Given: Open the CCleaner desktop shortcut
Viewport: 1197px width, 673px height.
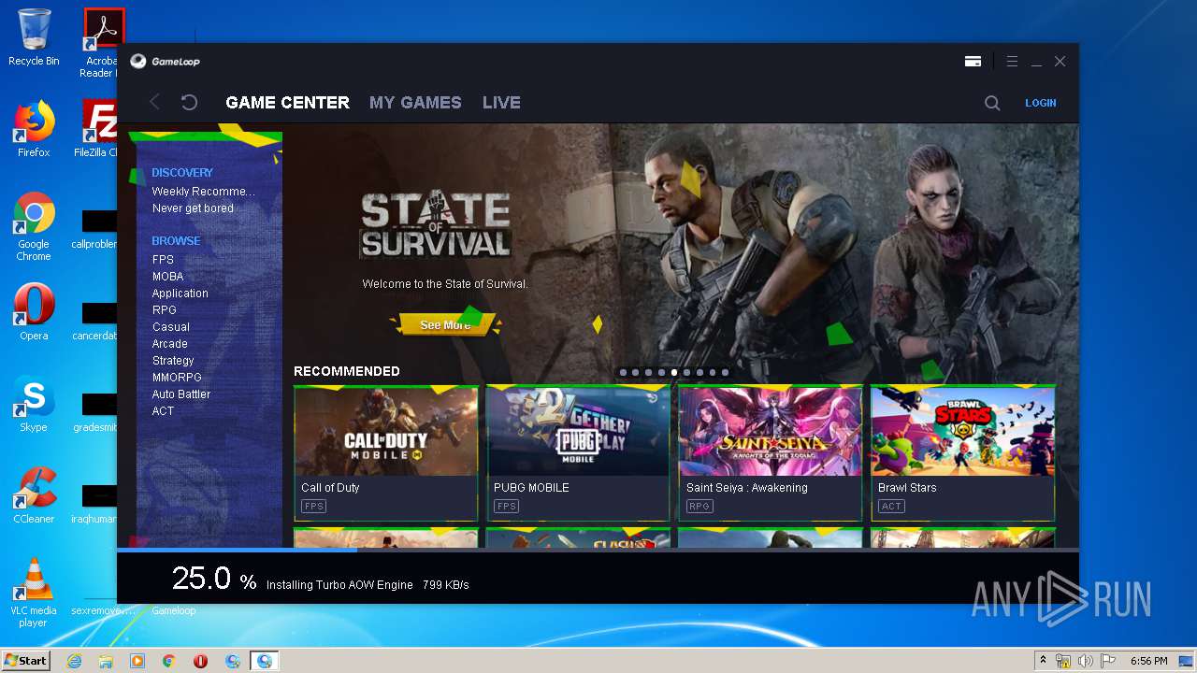Looking at the screenshot, I should [34, 495].
